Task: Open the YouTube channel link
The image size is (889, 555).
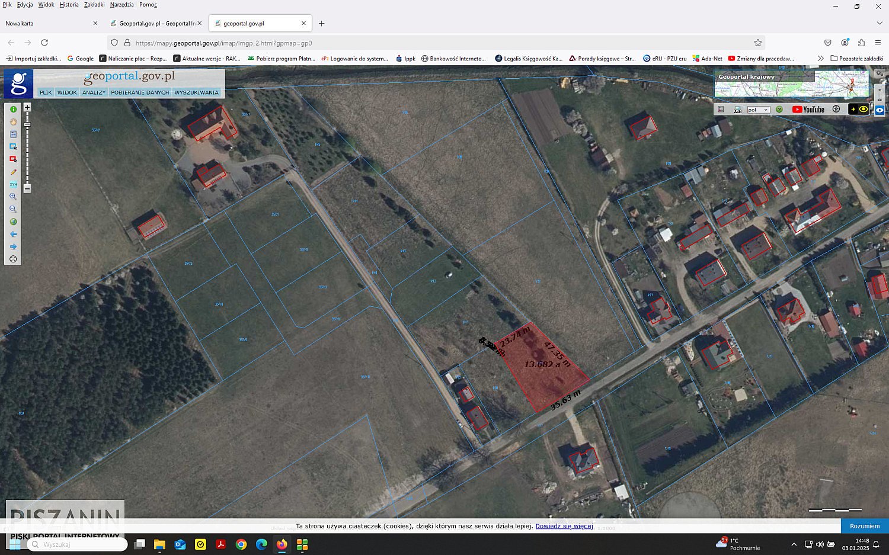Action: coord(808,110)
